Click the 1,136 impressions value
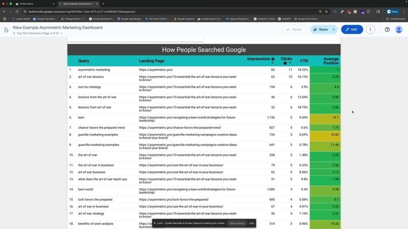 coord(271,117)
